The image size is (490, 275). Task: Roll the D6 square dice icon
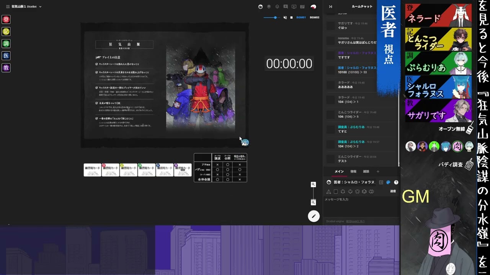[336, 192]
